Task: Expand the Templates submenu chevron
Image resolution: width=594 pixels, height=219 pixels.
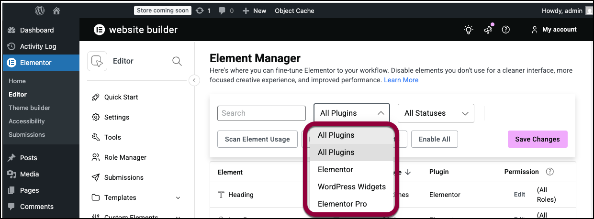Action: coord(178,197)
